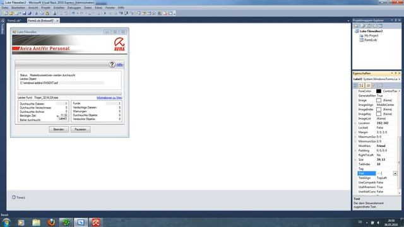Screen dimensions: 404x227
Task: Expand the Size property
Action: click(x=355, y=160)
